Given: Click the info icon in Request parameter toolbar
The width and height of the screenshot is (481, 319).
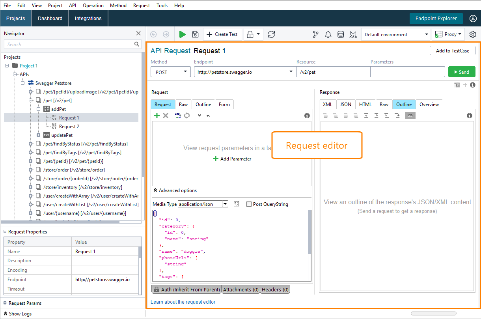Looking at the screenshot, I should coord(307,116).
